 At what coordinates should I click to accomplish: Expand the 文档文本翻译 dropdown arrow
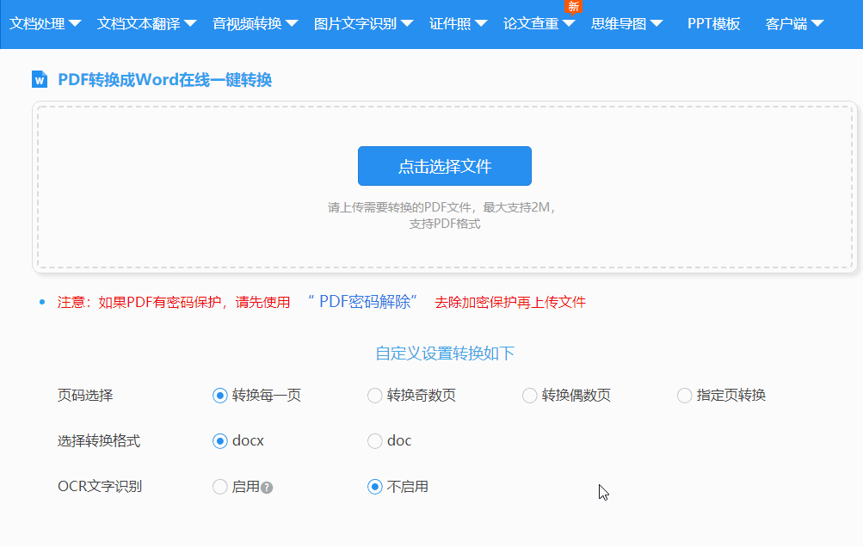click(x=190, y=24)
